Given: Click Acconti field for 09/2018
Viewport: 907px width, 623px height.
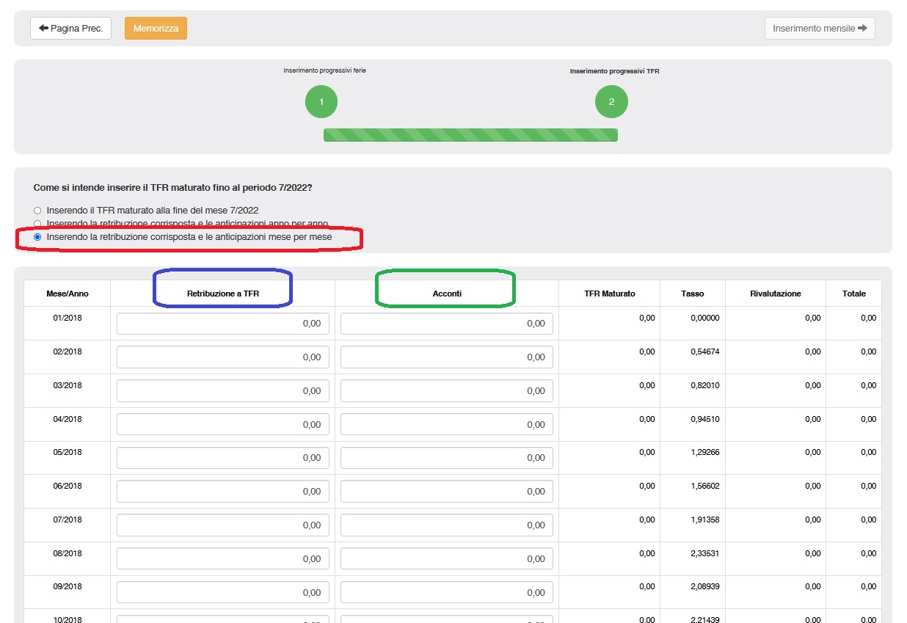Looking at the screenshot, I should click(446, 592).
